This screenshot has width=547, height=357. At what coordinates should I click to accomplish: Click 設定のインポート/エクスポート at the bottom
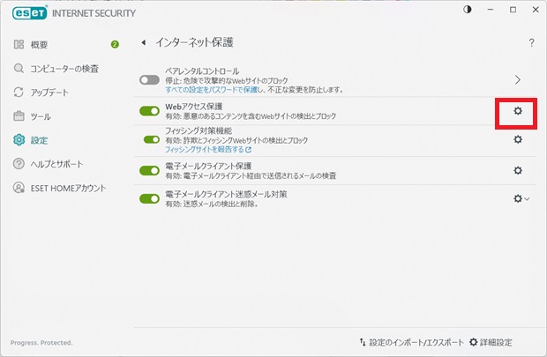click(x=416, y=342)
